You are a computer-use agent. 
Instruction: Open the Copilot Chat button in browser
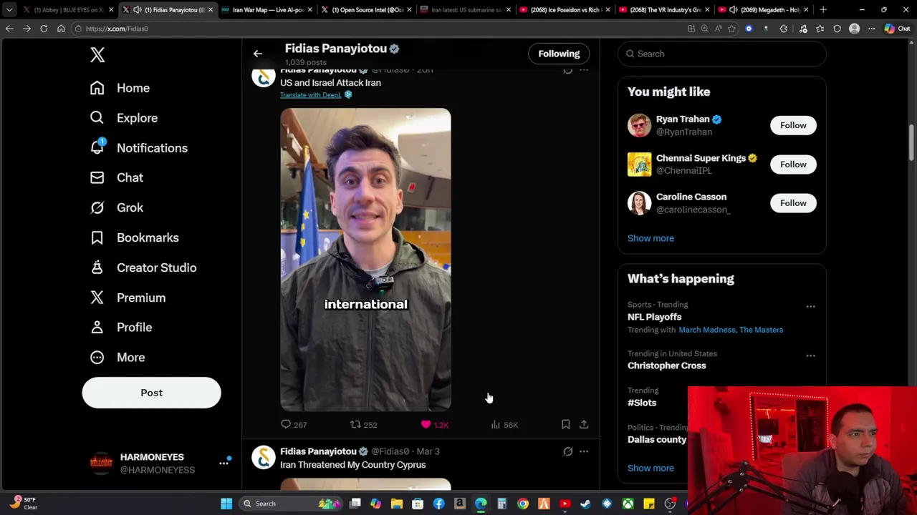tap(897, 29)
